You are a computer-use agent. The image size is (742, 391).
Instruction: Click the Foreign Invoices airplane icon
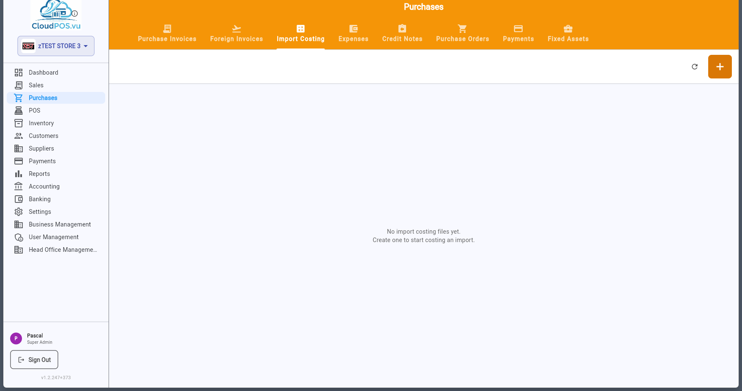coord(237,29)
